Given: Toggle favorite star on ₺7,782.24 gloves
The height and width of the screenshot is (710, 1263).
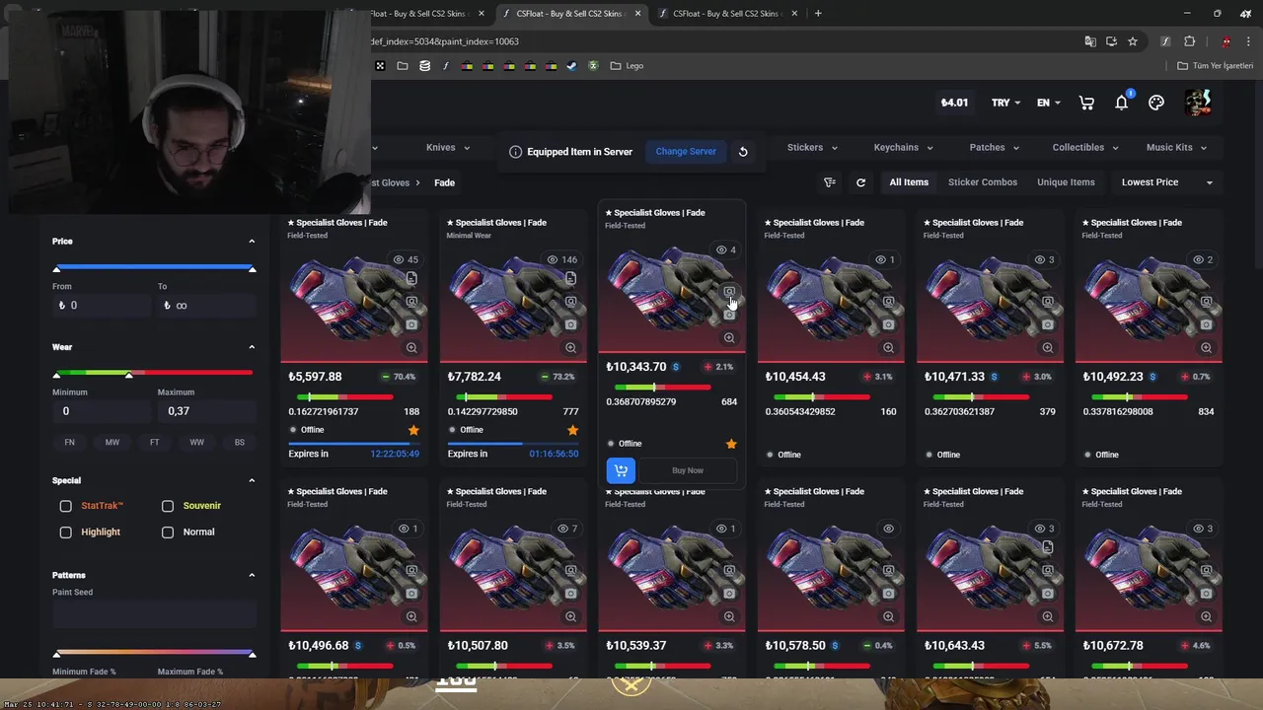Looking at the screenshot, I should click(572, 430).
